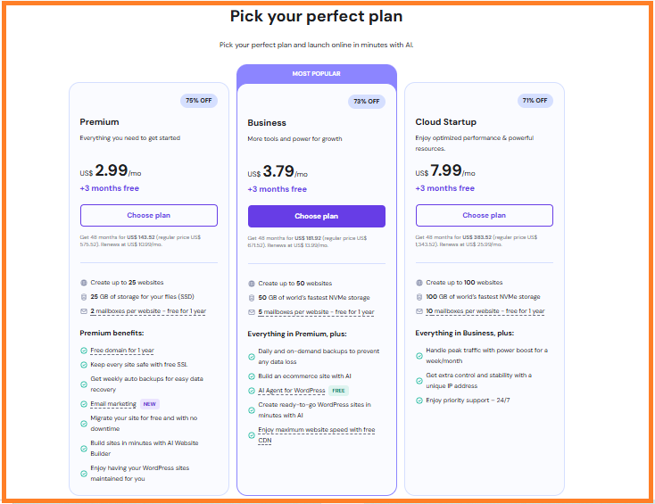655x504 pixels.
Task: Choose the Business plan
Action: [316, 216]
